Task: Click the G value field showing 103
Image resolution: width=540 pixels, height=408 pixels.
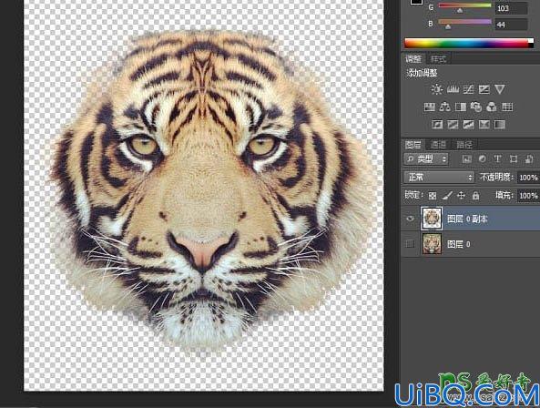Action: 511,8
